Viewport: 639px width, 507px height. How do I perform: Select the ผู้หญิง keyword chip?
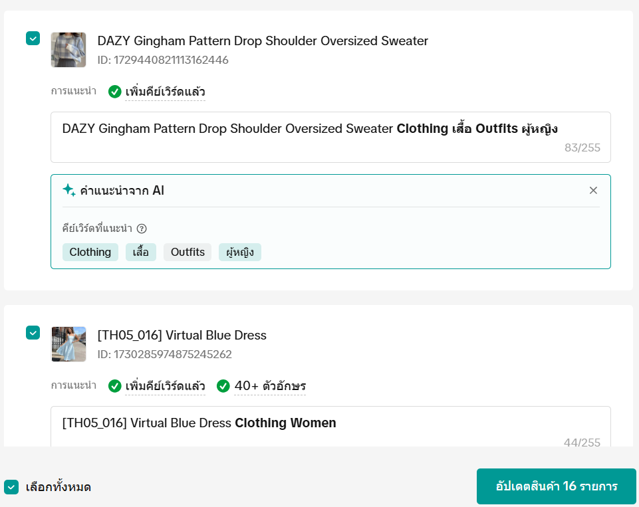click(240, 253)
